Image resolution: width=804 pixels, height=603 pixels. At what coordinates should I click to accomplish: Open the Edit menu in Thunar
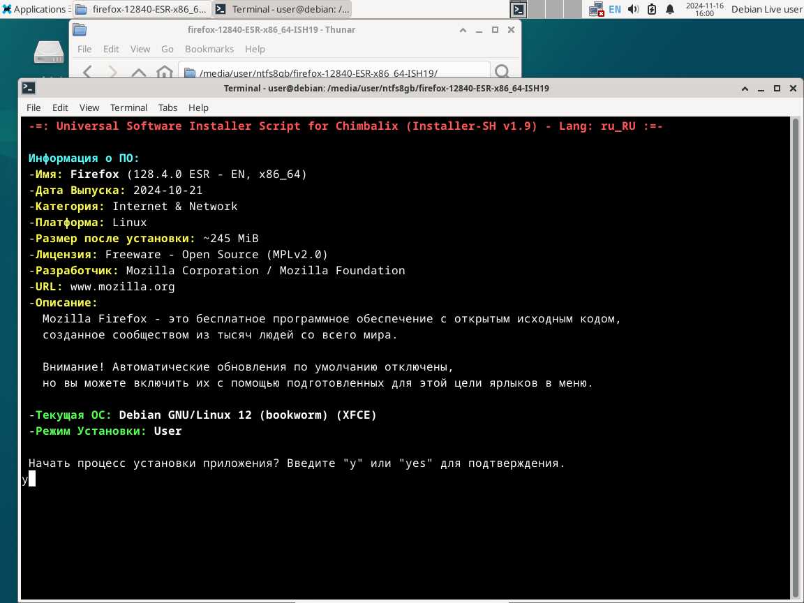(111, 50)
